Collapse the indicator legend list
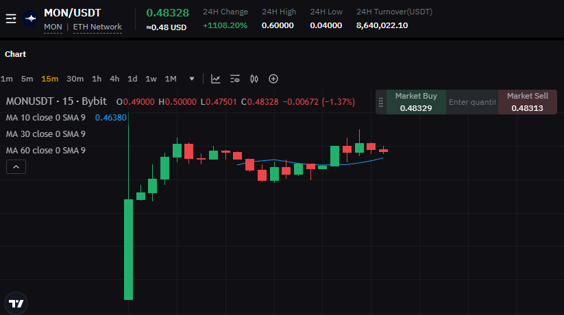564x315 pixels. click(x=16, y=167)
